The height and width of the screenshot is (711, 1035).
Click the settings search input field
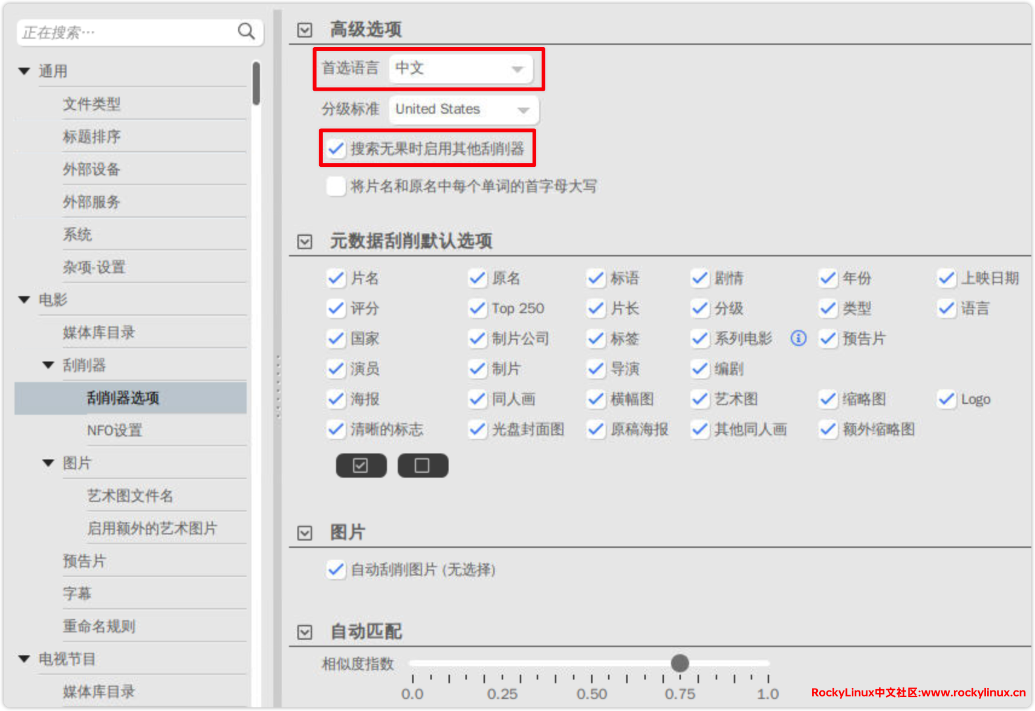(127, 32)
